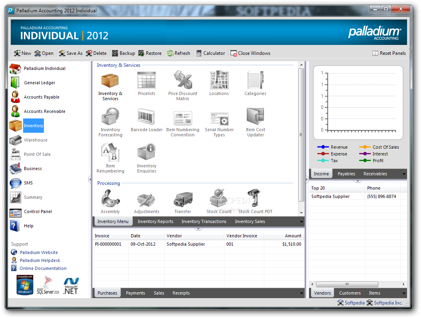
Task: Create a New company
Action: coord(23,53)
